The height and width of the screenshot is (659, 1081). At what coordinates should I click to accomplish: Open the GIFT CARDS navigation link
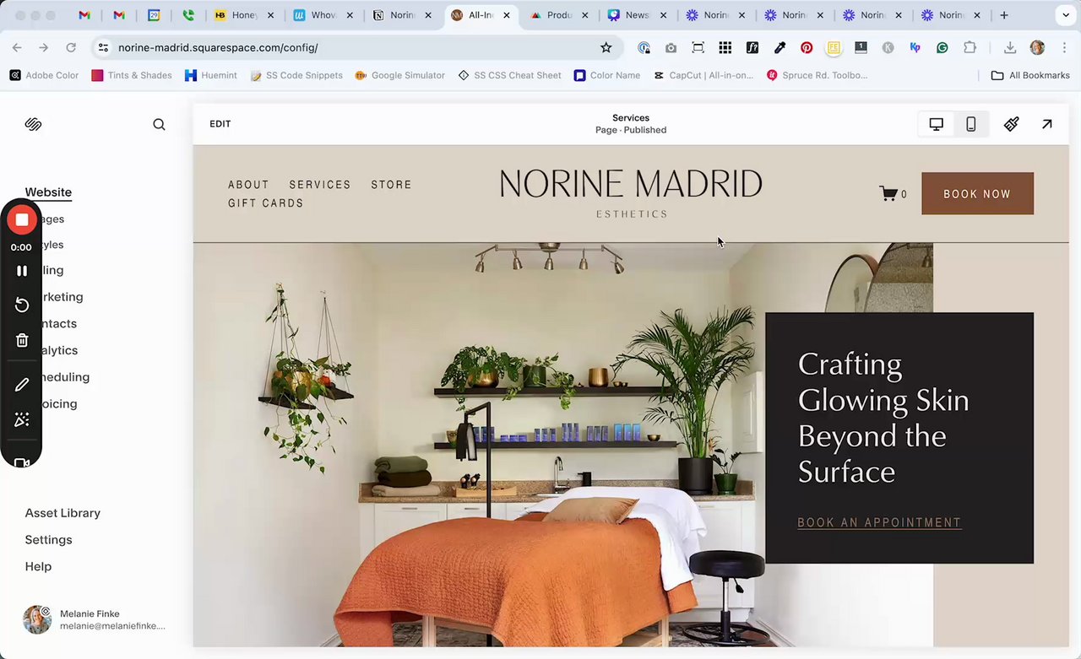click(x=266, y=203)
